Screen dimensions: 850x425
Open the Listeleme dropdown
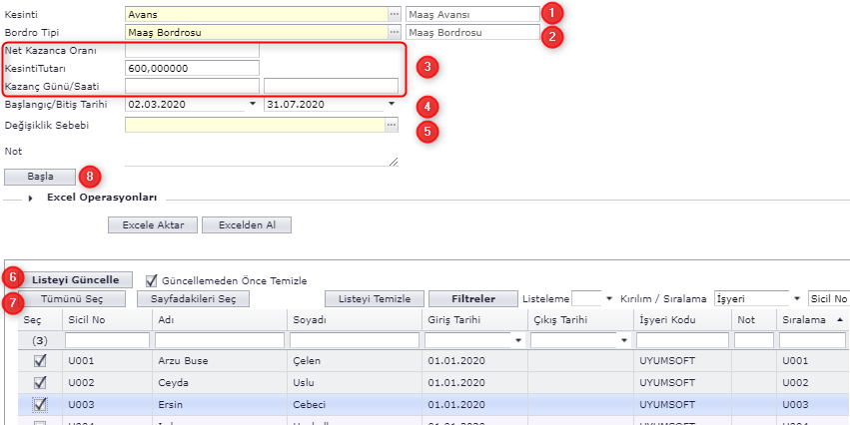(608, 298)
